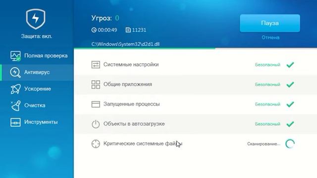This screenshot has height=178, width=317.
Task: Click the Общие приложения grid icon
Action: (x=96, y=85)
